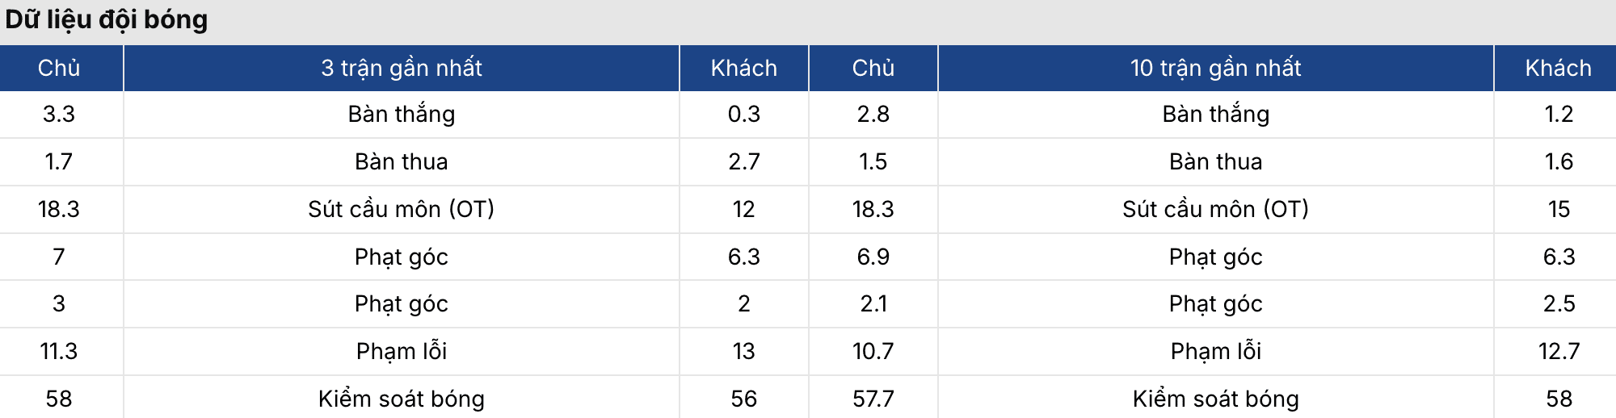Click the value 2.7 in Bàn thua row
Screen dimensions: 1616x418
tap(743, 161)
